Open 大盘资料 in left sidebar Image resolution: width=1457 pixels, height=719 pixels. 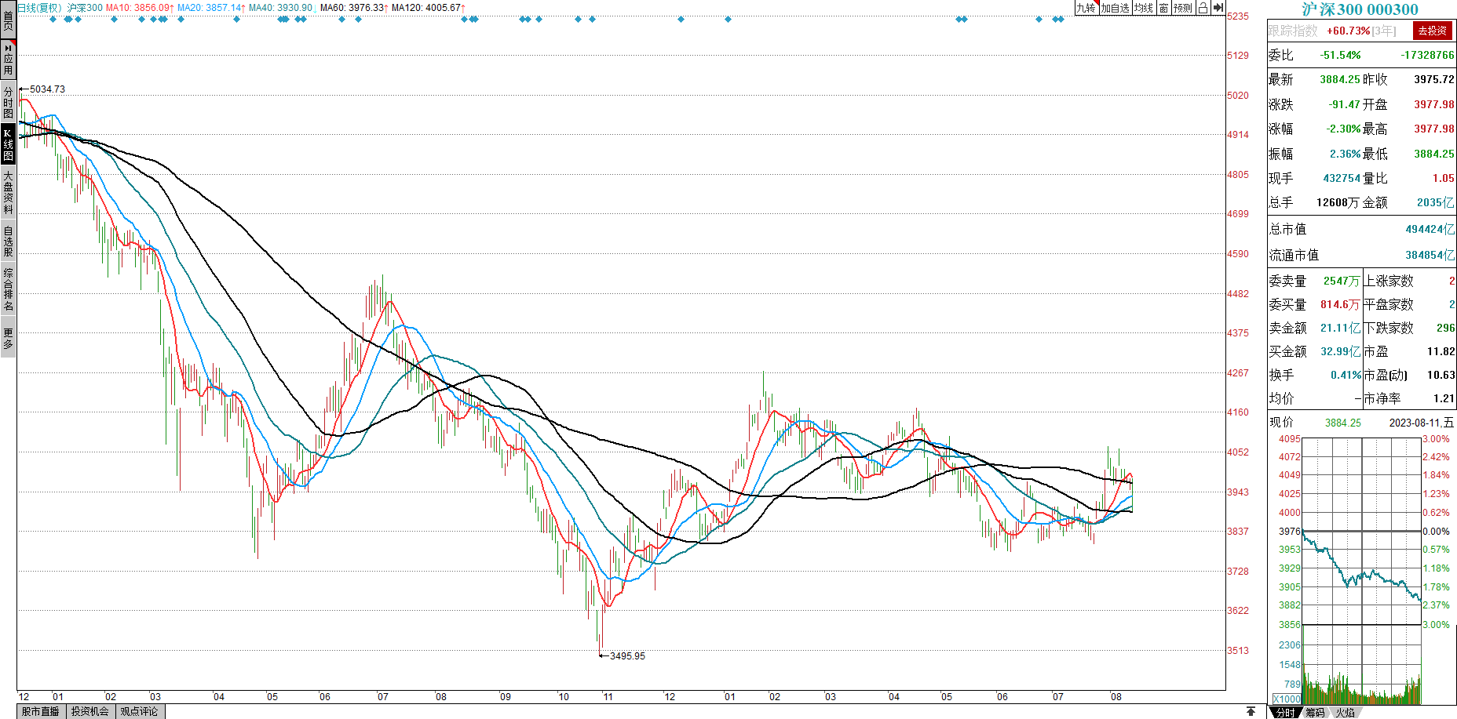(x=8, y=192)
